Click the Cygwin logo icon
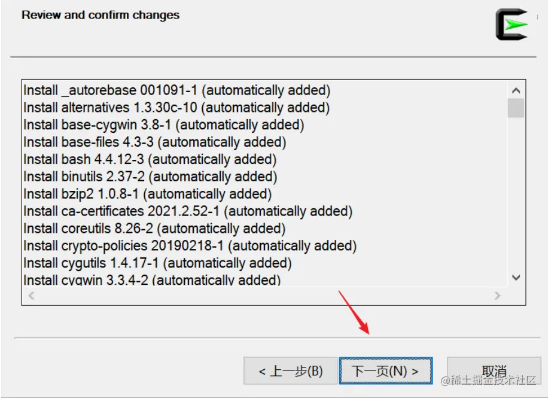 (512, 25)
